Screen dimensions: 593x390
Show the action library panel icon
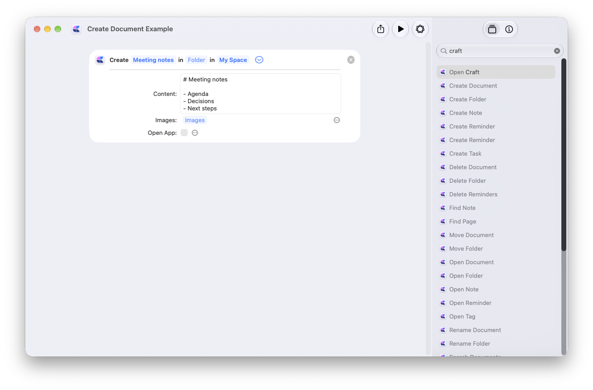pos(492,29)
